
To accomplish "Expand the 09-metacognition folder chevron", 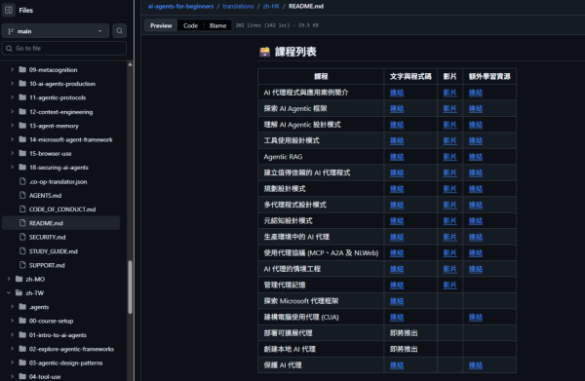I will click(12, 70).
